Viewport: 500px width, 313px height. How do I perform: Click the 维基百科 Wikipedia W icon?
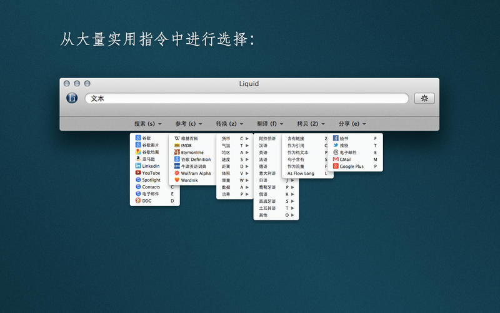pos(177,138)
